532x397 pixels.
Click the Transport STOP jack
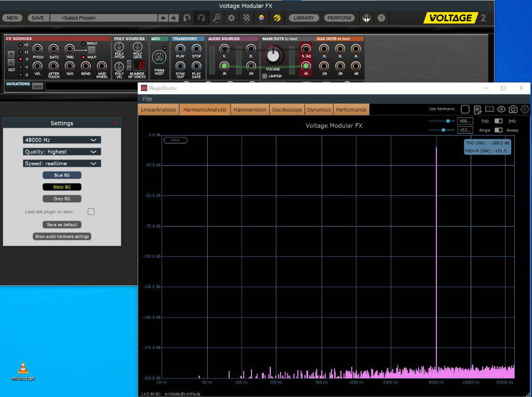196,49
